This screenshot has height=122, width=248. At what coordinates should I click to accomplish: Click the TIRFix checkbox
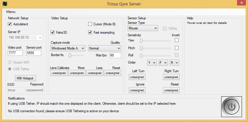pyautogui.click(x=164, y=28)
